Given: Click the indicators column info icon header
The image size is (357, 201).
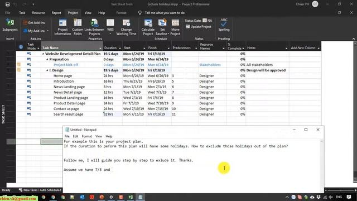Looking at the screenshot, I should [21, 47].
